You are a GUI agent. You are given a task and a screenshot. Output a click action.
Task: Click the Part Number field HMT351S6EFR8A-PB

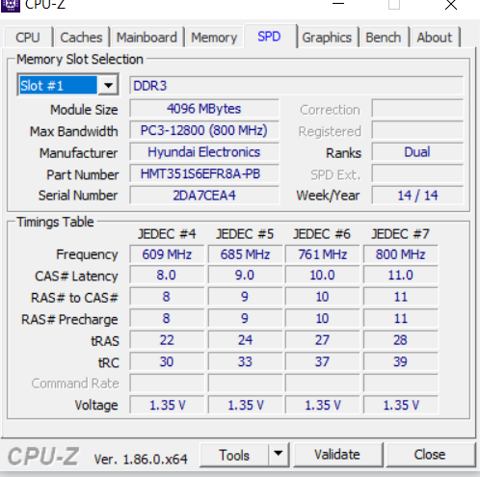(204, 173)
